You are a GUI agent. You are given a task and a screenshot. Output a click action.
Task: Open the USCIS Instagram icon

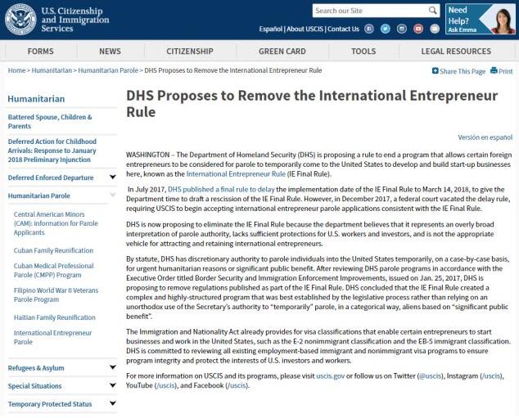point(402,29)
